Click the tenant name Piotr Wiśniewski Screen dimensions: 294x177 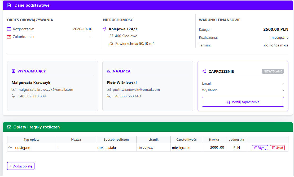tap(122, 83)
